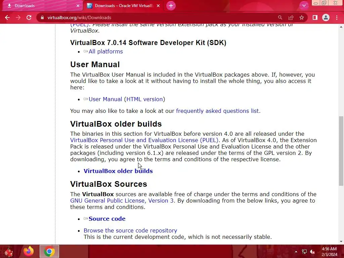Image resolution: width=344 pixels, height=258 pixels.
Task: Open the Source code link
Action: click(x=107, y=219)
